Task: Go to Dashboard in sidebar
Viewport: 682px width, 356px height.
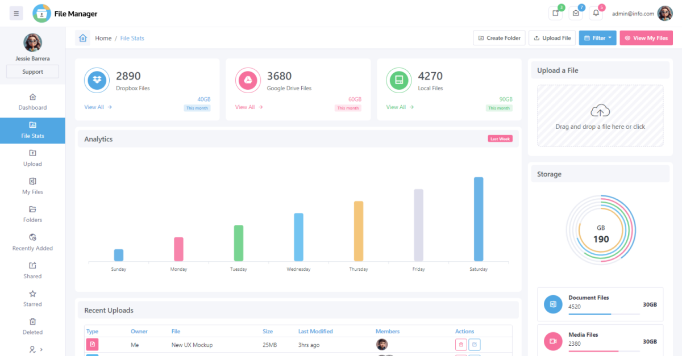Action: coord(32,102)
